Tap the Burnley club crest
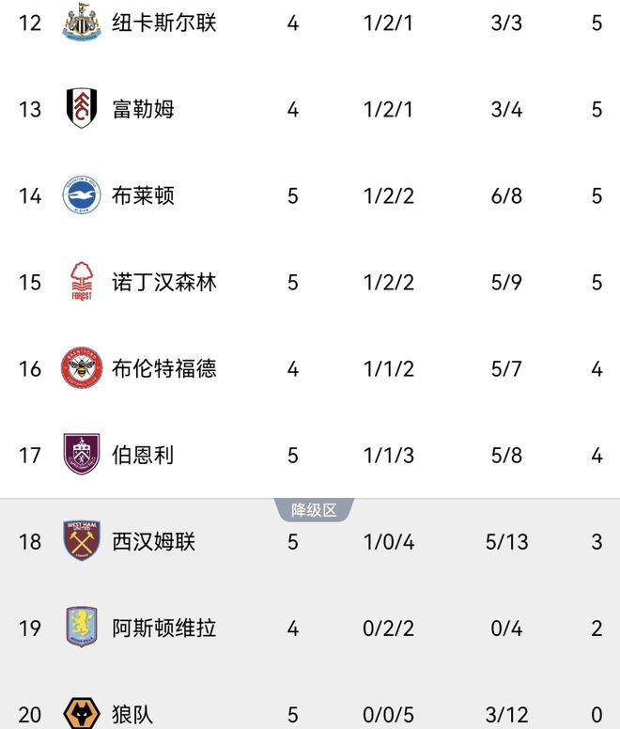The height and width of the screenshot is (729, 620). click(82, 455)
